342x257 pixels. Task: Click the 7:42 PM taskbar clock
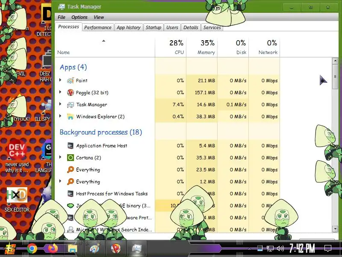302,248
